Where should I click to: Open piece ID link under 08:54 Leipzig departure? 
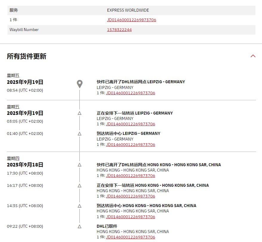[130, 93]
